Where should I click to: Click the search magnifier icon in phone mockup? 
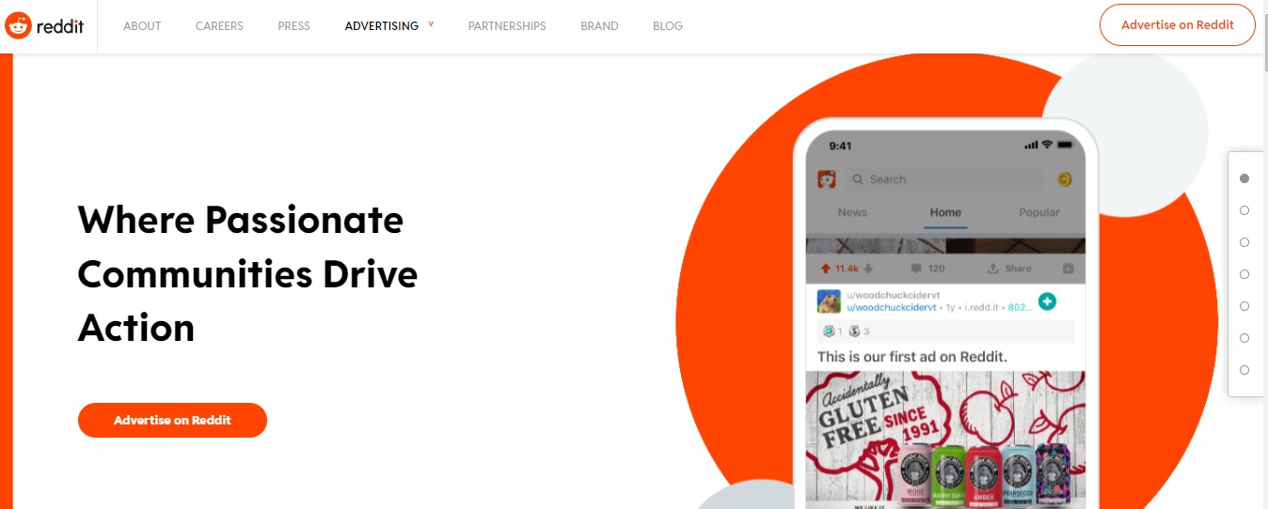click(858, 179)
